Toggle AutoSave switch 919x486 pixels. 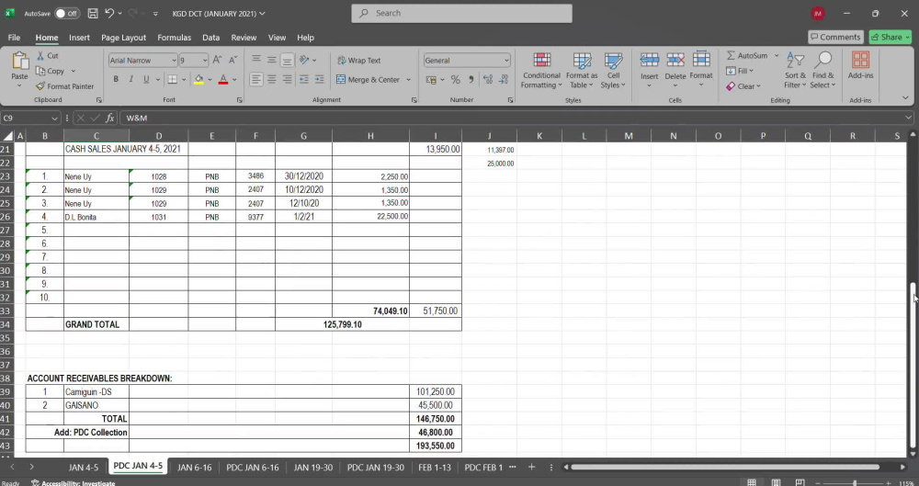click(x=67, y=13)
